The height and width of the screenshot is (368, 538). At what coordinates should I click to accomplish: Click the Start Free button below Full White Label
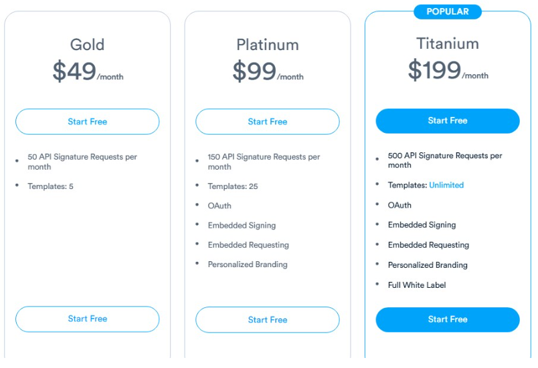[x=448, y=320]
